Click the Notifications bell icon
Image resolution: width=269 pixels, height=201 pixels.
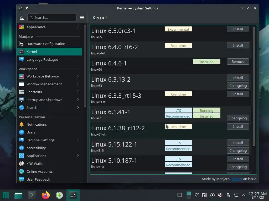pos(22,124)
